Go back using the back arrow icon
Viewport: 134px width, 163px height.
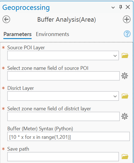[x=6, y=19]
